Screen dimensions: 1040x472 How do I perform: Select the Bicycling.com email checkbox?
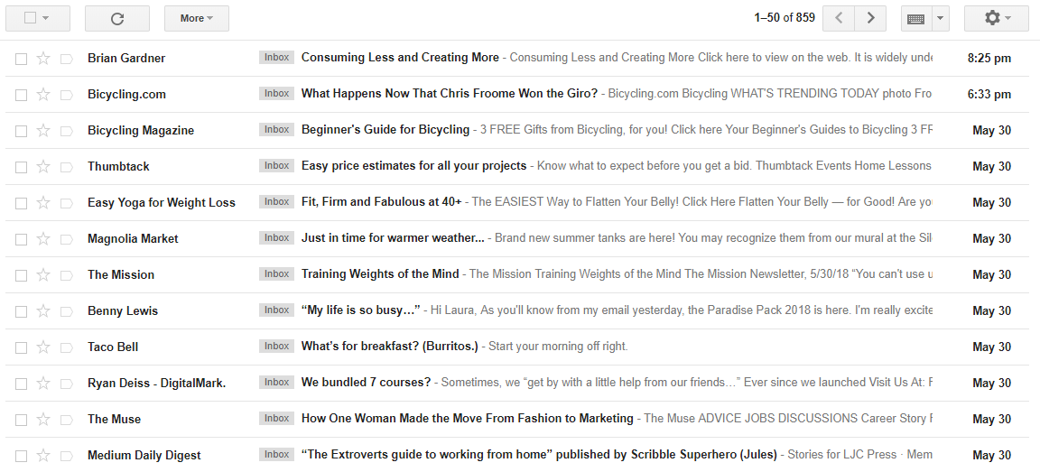(22, 95)
